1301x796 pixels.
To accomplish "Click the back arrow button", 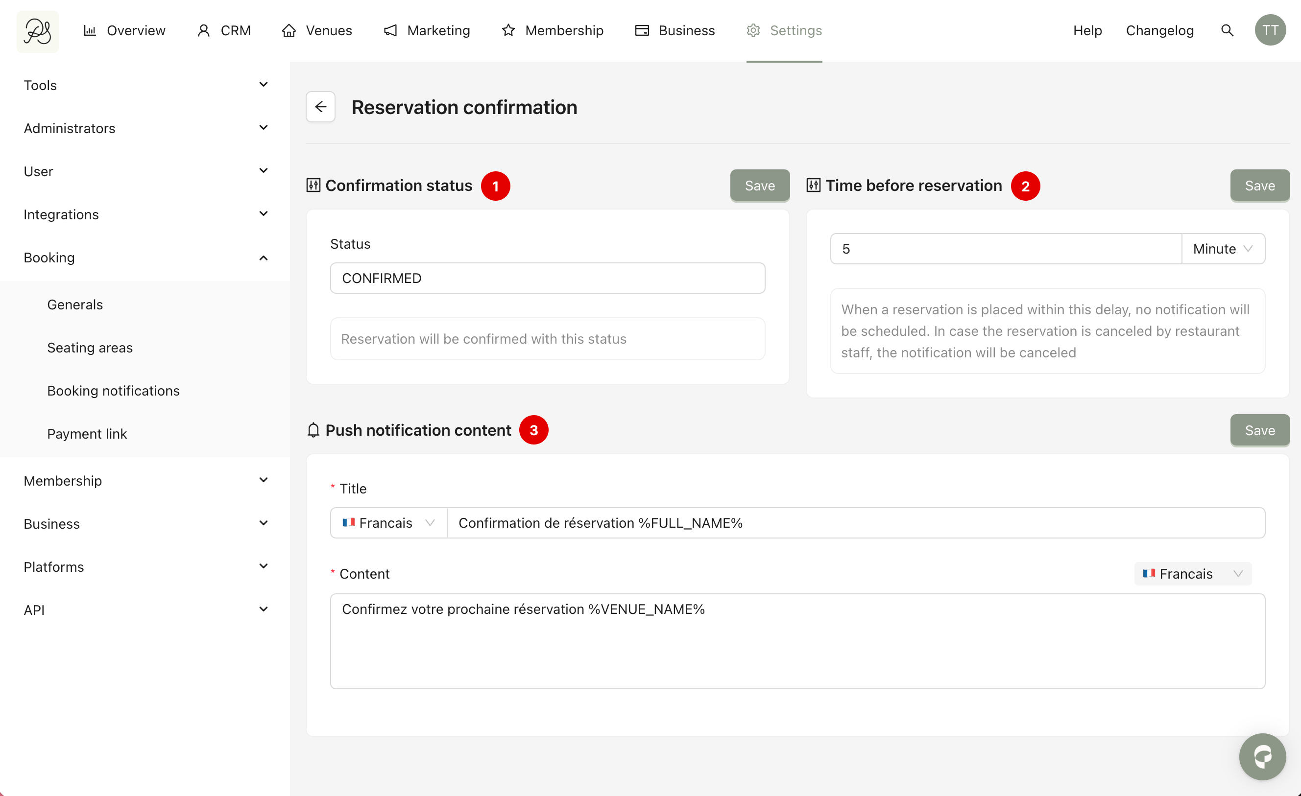I will tap(320, 107).
